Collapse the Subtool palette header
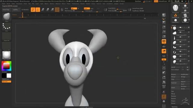The width and height of the screenshot is (193, 108). 174,25
